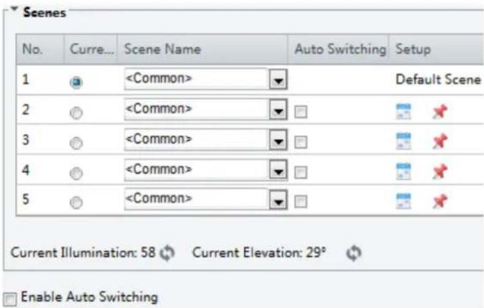Check Auto Switching for scene 4
Image resolution: width=484 pixels, height=308 pixels.
300,172
